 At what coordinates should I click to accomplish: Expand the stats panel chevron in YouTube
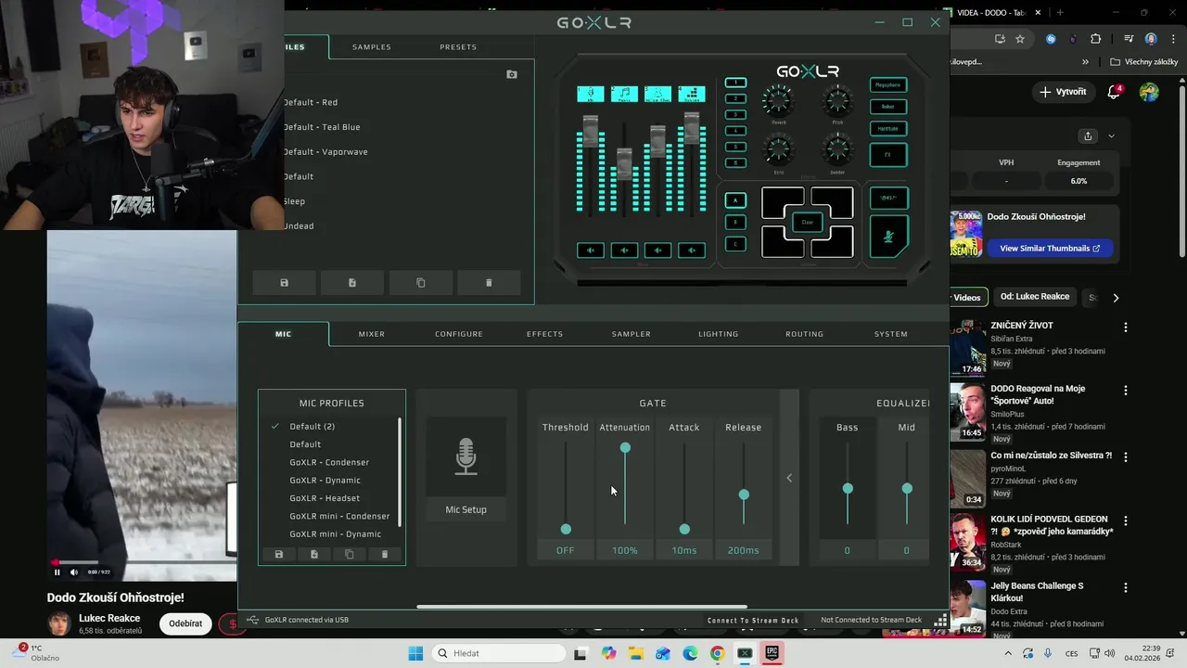[x=1111, y=136]
